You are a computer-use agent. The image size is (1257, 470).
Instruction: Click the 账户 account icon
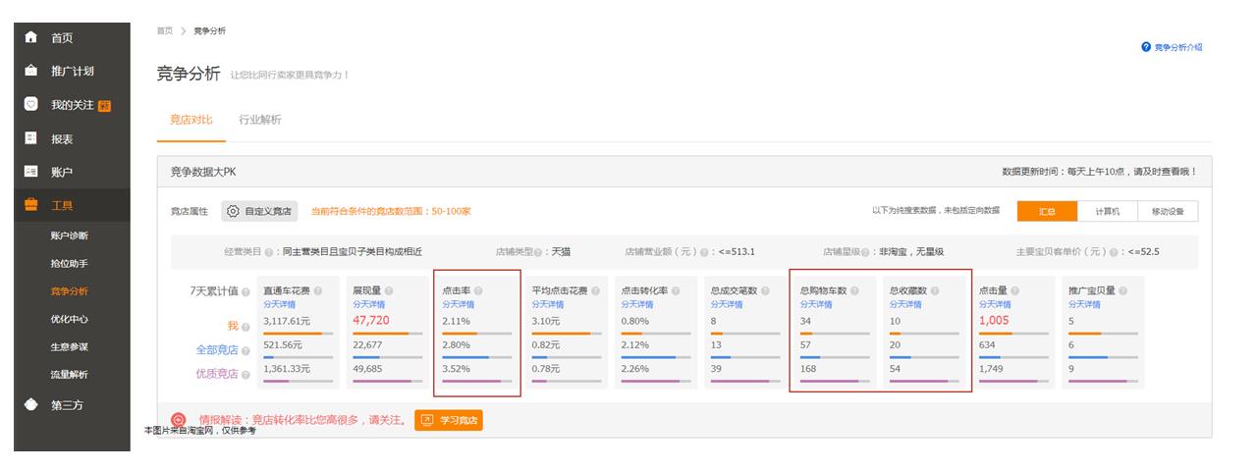[30, 172]
